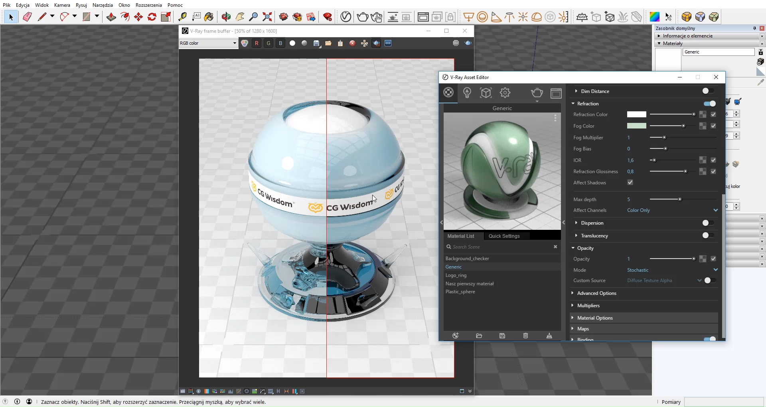Switch to Material List tab
766x407 pixels.
461,236
